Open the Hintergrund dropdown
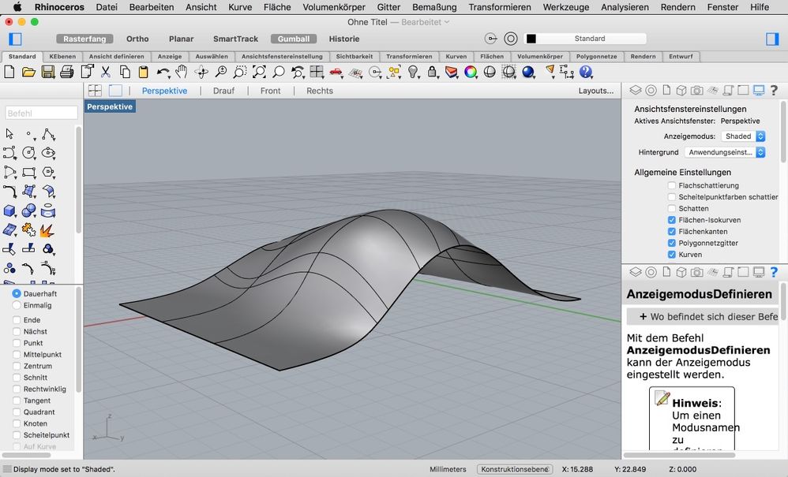The height and width of the screenshot is (477, 788). pyautogui.click(x=725, y=152)
